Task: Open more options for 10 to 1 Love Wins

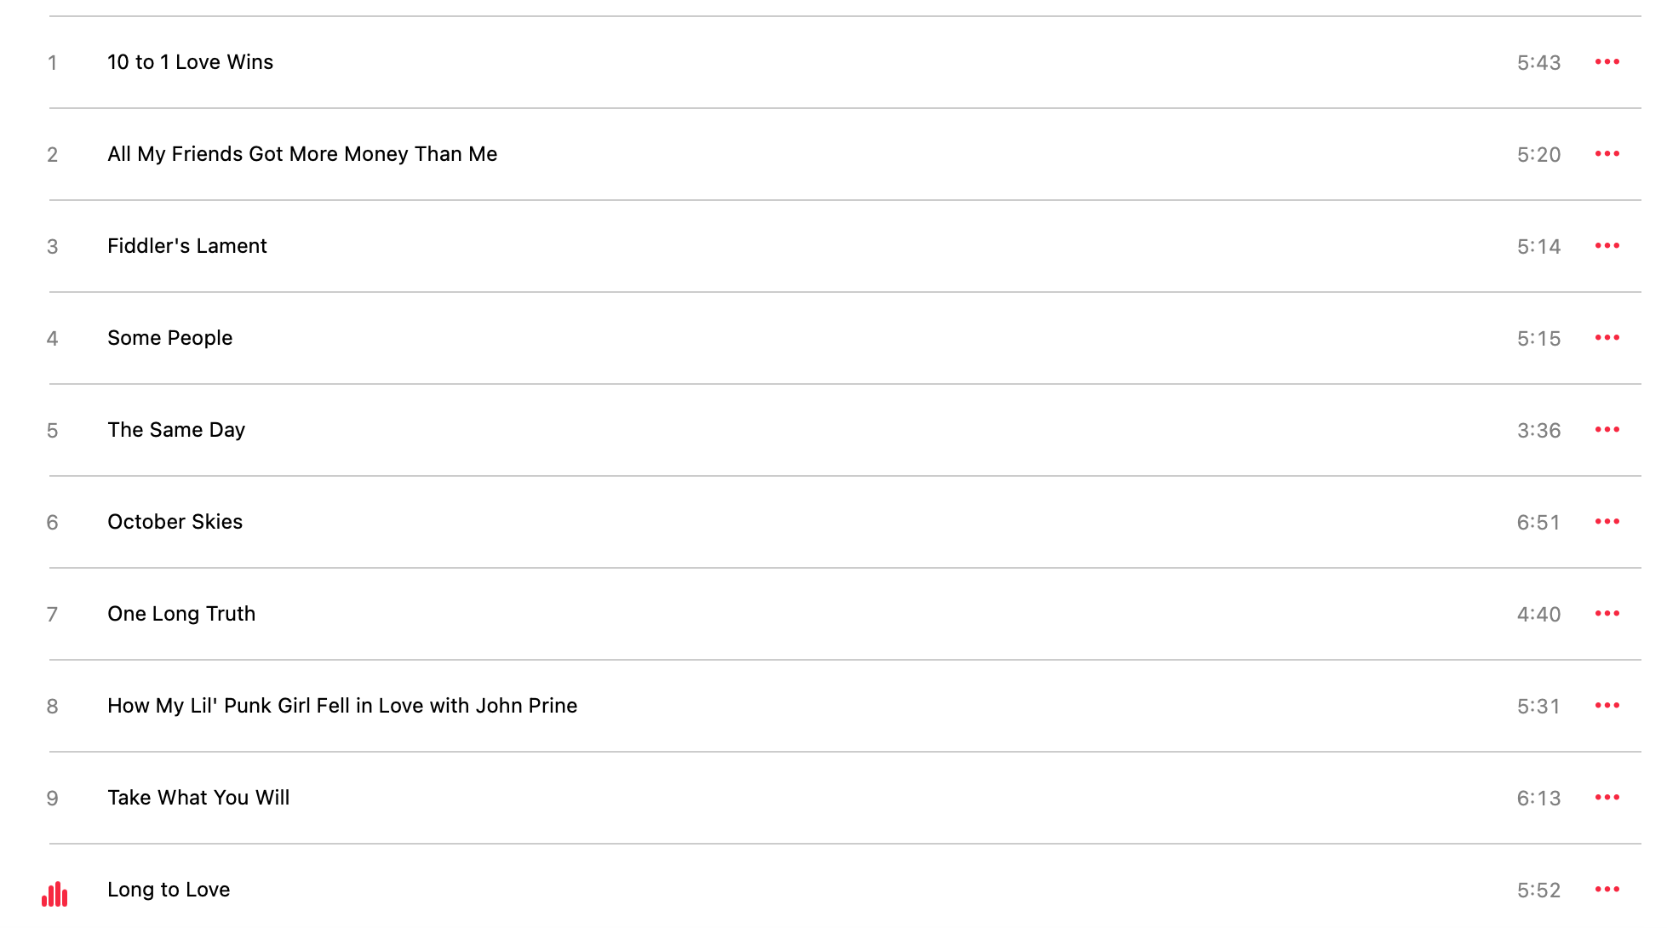Action: [1607, 62]
